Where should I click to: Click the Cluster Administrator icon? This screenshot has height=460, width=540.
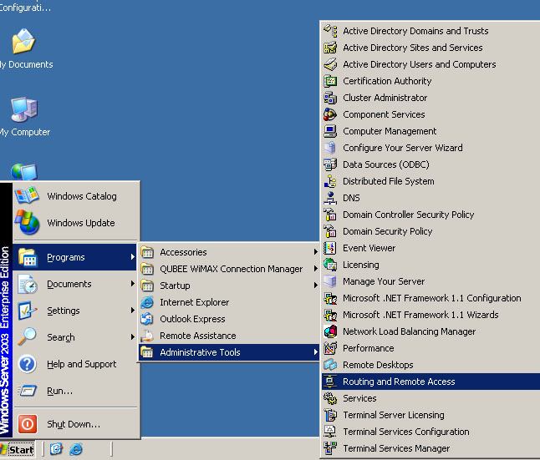point(330,98)
